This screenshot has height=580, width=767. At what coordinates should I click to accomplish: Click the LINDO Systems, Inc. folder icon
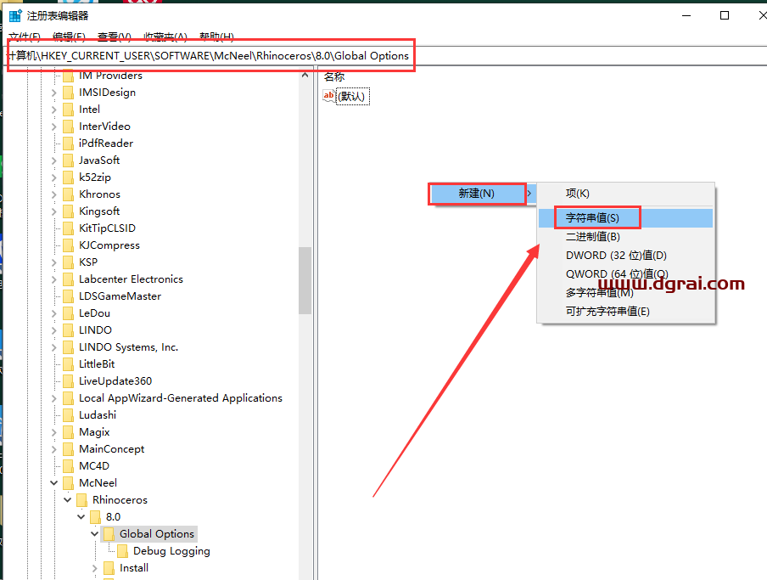point(69,347)
